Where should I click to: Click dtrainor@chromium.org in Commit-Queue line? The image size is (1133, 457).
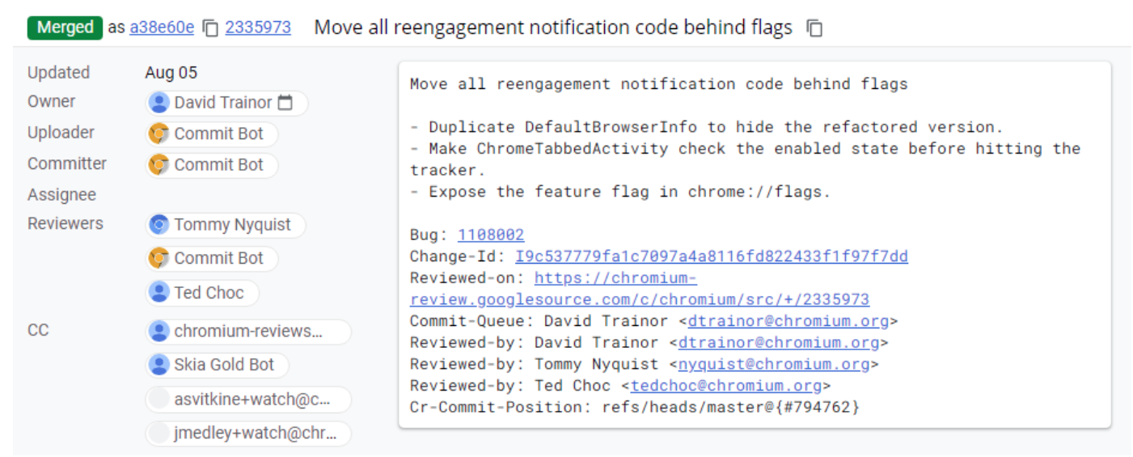tap(788, 321)
